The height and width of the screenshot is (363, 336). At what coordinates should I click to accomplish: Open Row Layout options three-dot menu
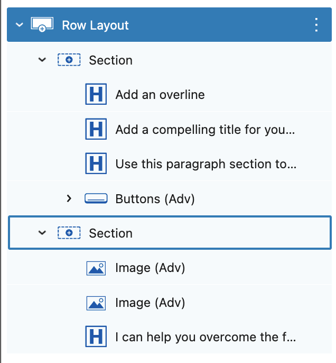[x=316, y=25]
